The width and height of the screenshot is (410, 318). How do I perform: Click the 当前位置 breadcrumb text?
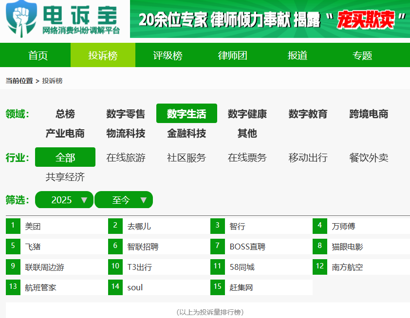(19, 81)
